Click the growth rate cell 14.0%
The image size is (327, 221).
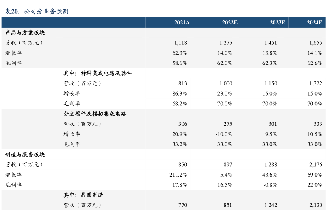tap(225, 53)
